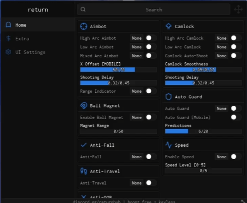Click the Camlock arrow icon
Screen dimensions: 247x203
(168, 26)
